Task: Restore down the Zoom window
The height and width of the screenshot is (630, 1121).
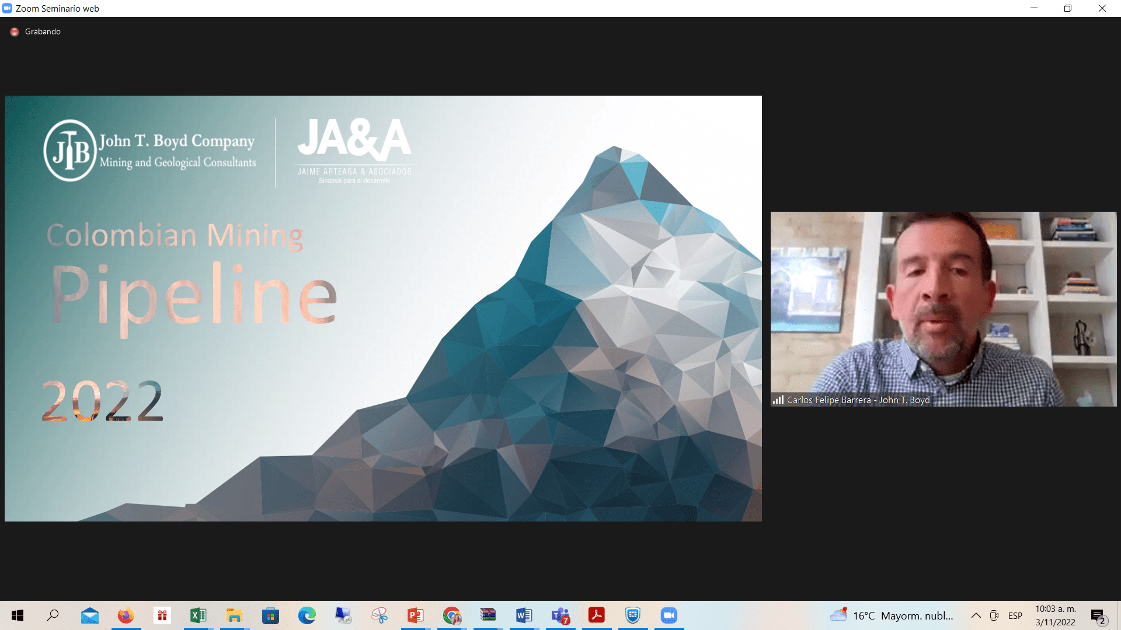Action: tap(1068, 8)
